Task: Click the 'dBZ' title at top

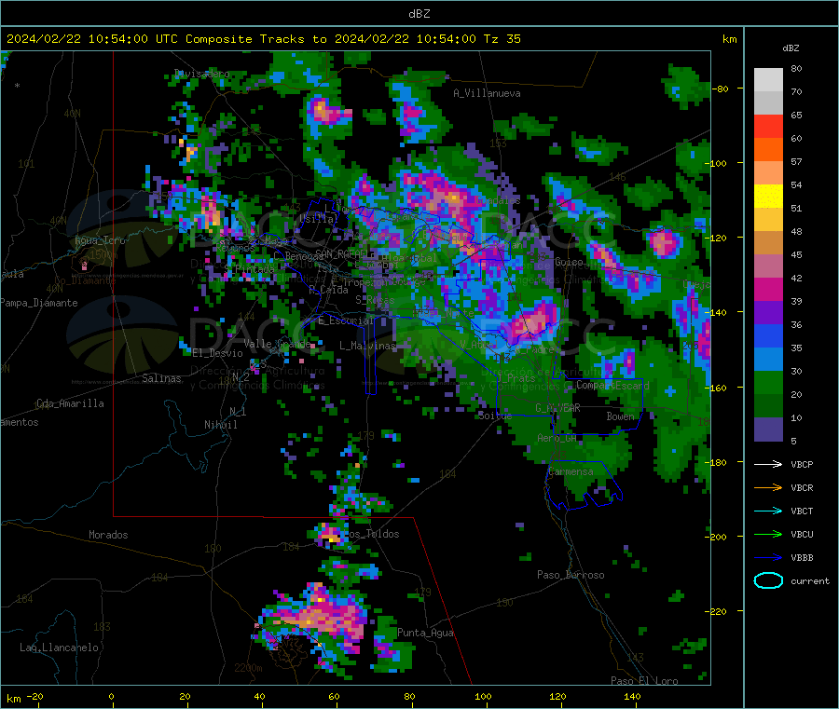Action: coord(419,13)
